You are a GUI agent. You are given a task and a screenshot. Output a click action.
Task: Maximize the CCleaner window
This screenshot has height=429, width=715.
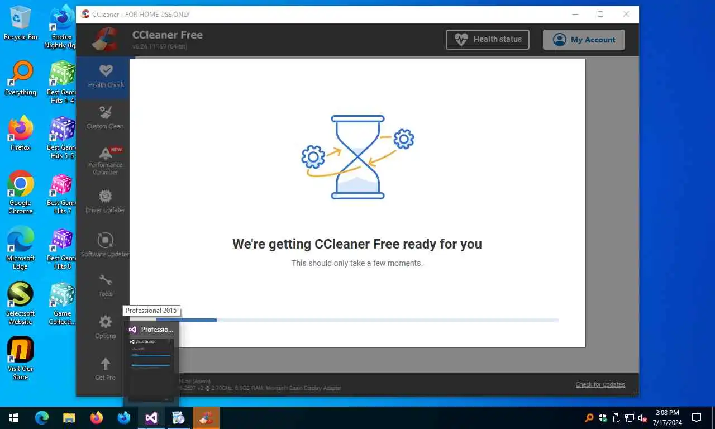point(600,14)
